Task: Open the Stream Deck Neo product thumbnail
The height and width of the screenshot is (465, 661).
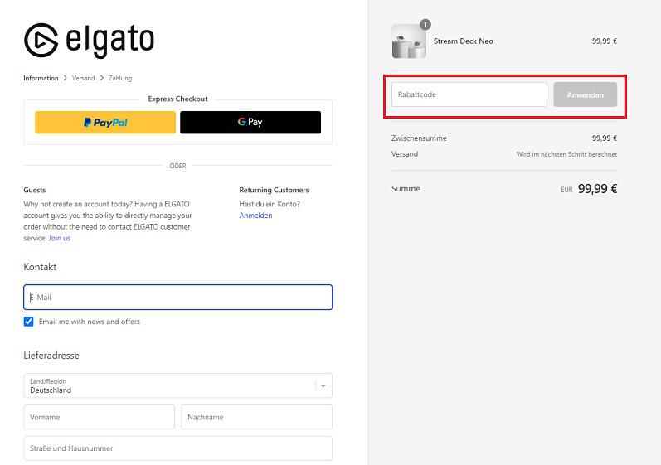Action: click(x=408, y=41)
